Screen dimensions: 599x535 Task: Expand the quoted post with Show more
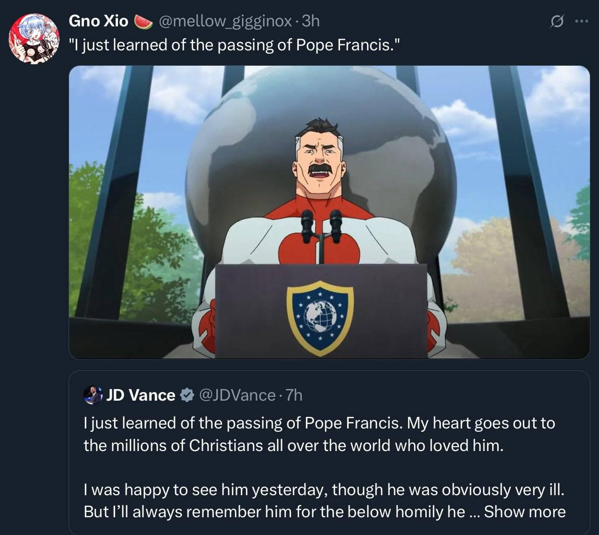coord(525,511)
